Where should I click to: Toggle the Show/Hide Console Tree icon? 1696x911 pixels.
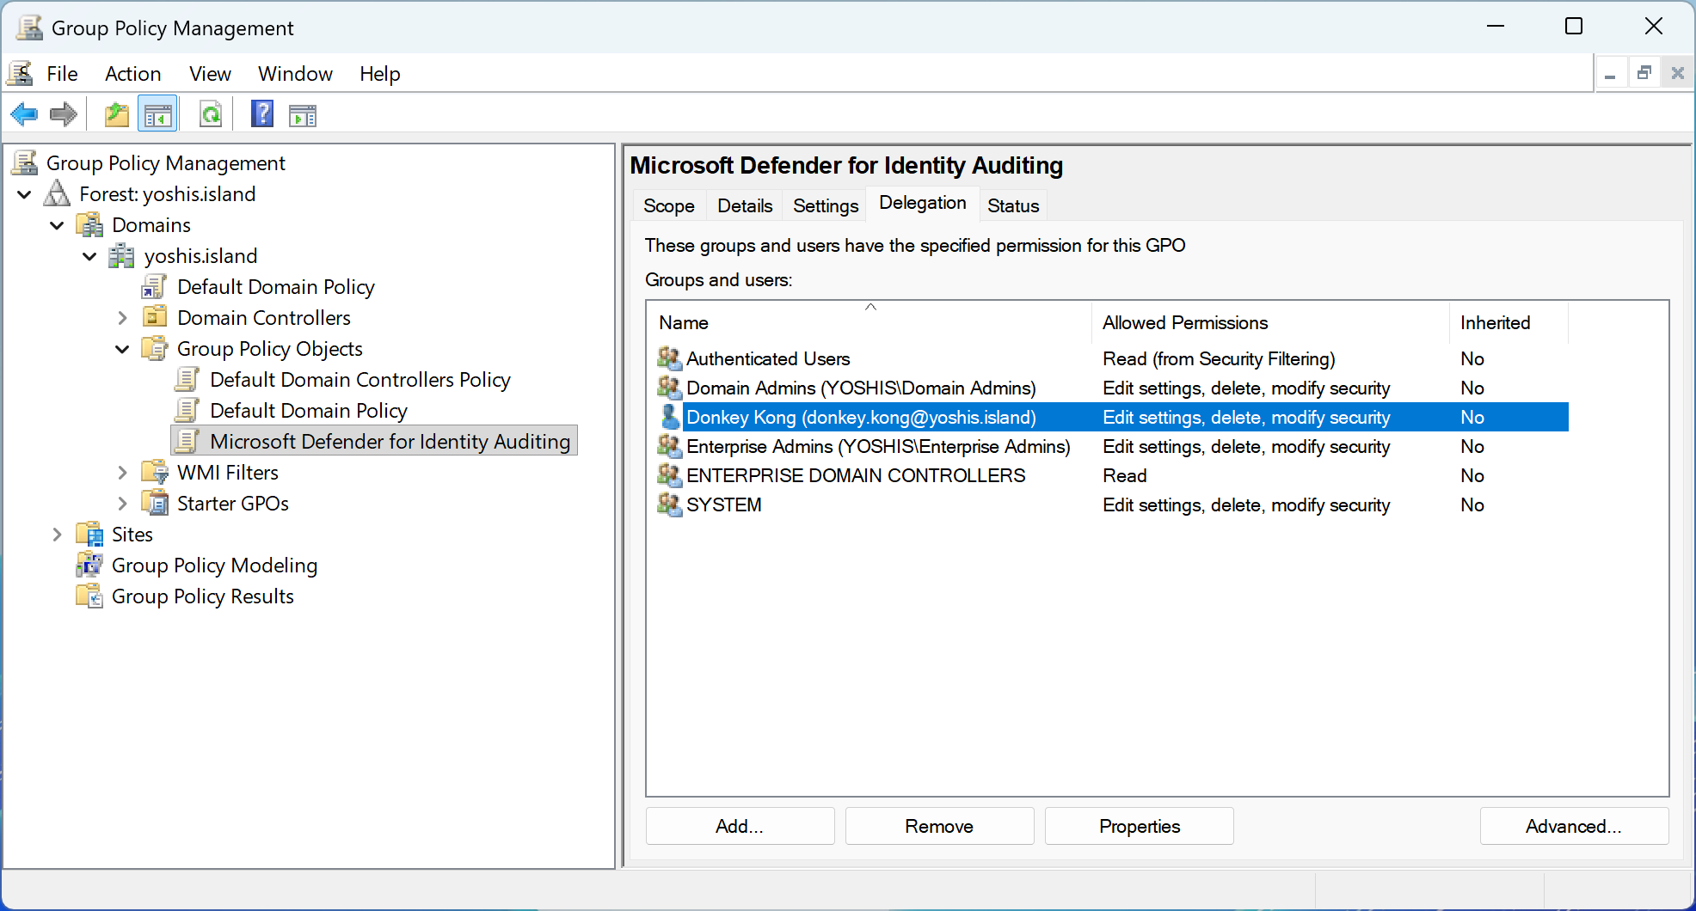pyautogui.click(x=157, y=114)
